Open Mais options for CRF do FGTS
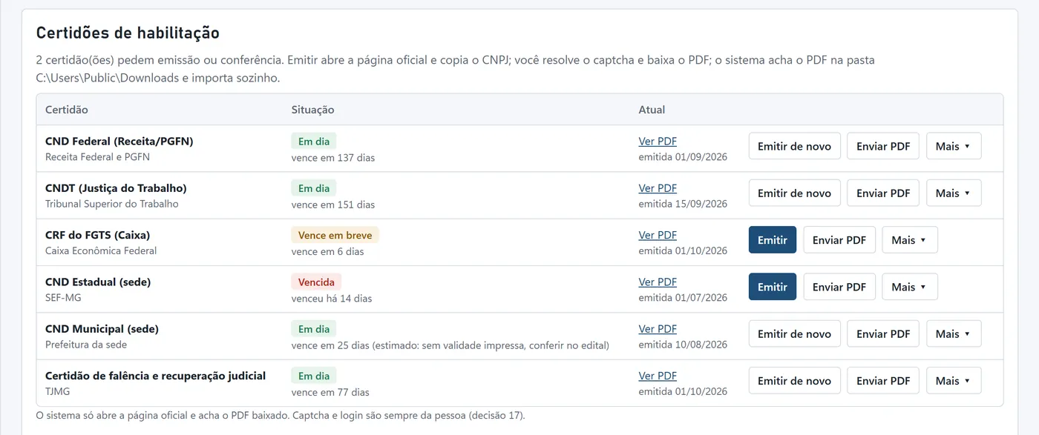Screen dimensions: 1039x435 (910, 240)
